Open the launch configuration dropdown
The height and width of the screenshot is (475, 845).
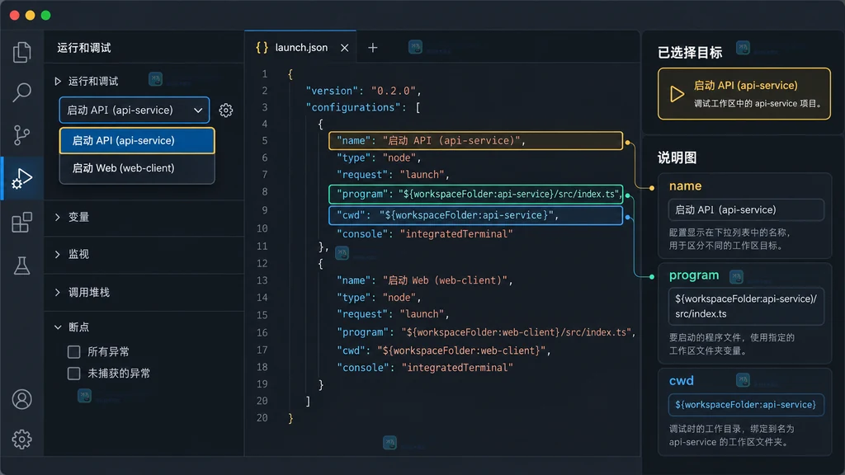point(135,110)
